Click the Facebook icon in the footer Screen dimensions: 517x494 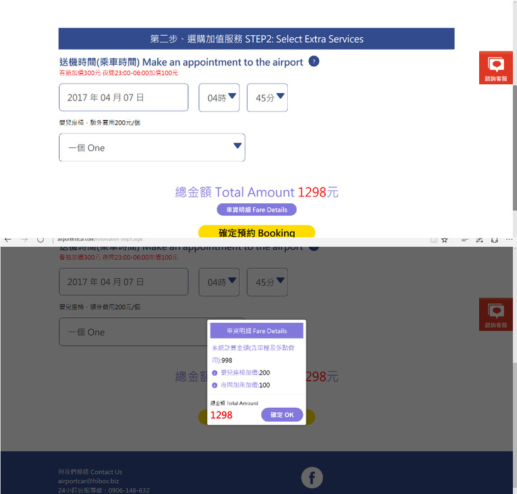pos(312,478)
